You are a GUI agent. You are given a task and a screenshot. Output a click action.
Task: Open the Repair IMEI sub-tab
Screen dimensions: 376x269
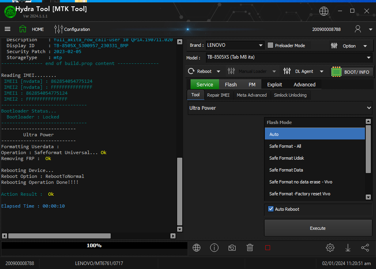(x=218, y=95)
